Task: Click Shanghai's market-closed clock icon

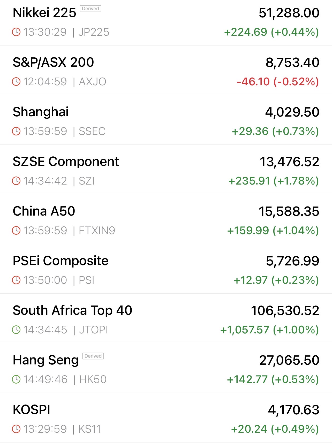Action: [x=16, y=131]
